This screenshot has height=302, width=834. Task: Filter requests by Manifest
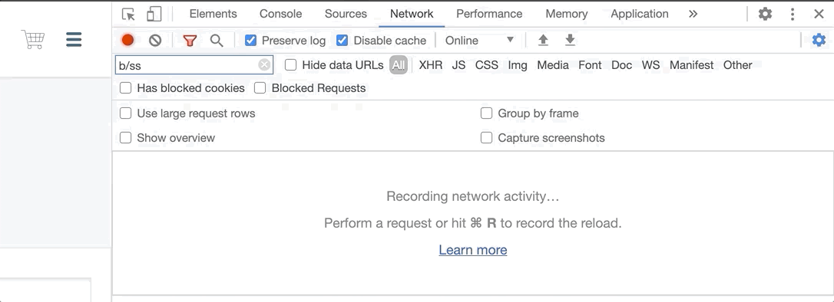pyautogui.click(x=691, y=65)
